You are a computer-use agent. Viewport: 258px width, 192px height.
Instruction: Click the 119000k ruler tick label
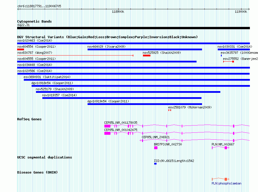coord(241,12)
